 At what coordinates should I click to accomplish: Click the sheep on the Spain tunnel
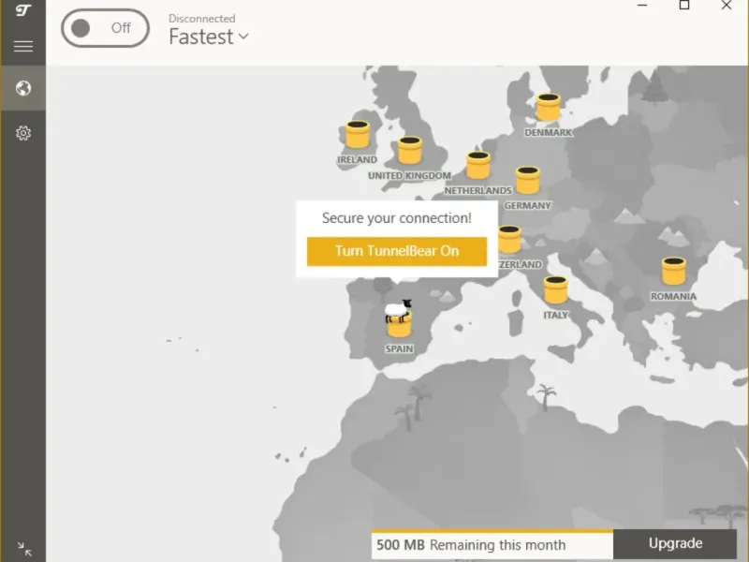(x=398, y=311)
